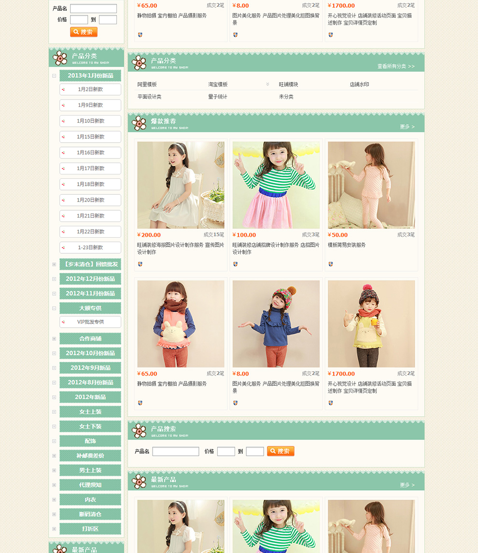The image size is (478, 553).
Task: Open the ¥1700.00 yellow vest product image in 爆款推荐
Action: coord(371,324)
